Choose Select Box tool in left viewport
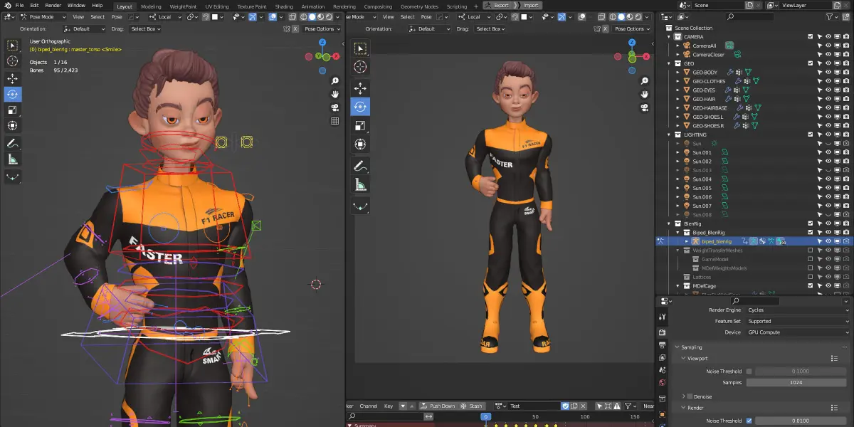 (x=13, y=46)
